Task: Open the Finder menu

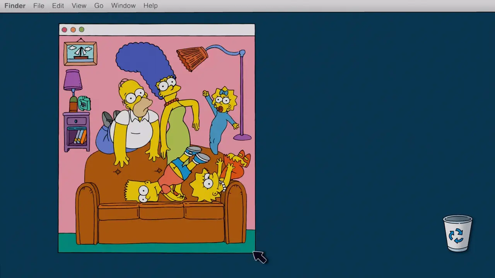Action: tap(15, 6)
